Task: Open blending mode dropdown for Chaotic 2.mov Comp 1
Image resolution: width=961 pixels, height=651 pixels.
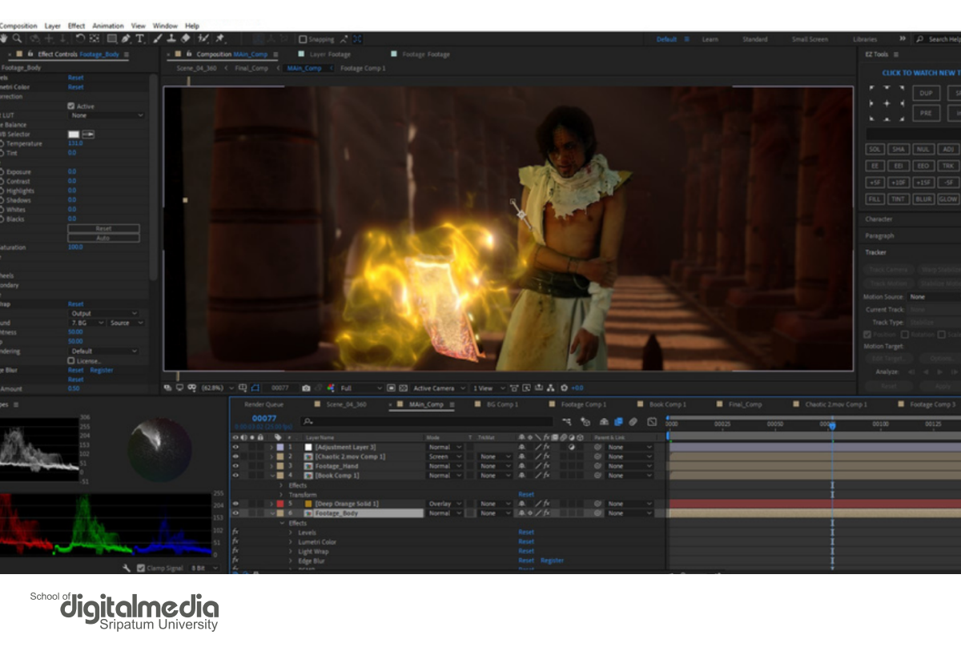Action: point(445,456)
